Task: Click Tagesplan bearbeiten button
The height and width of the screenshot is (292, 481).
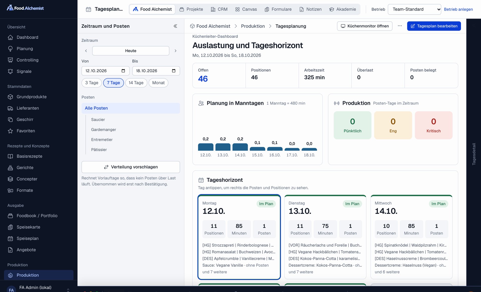Action: (434, 26)
